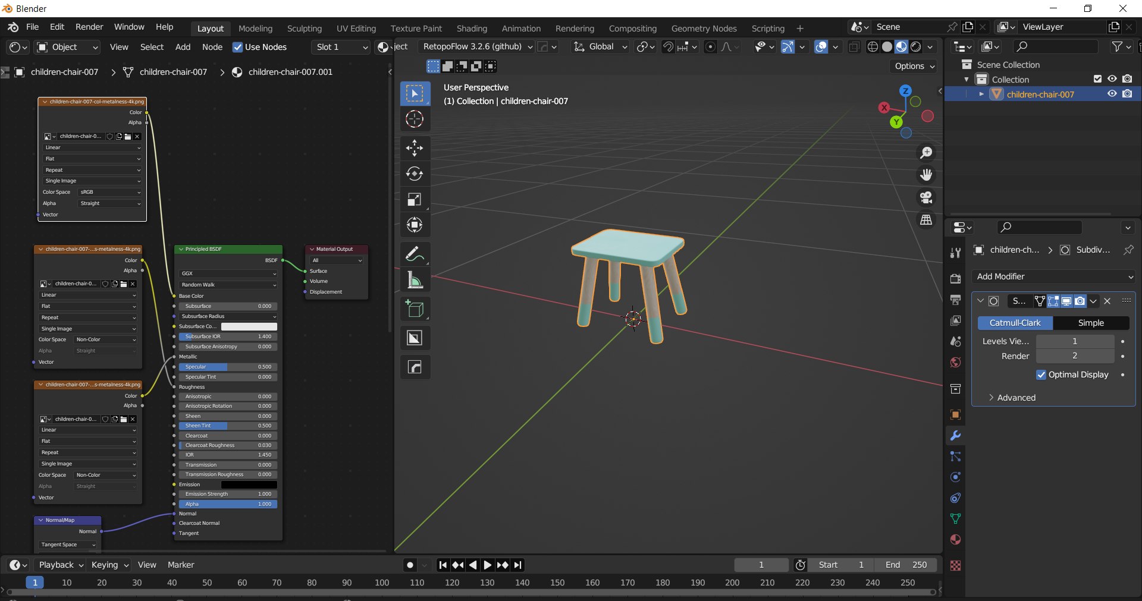Screen dimensions: 1142x601
Task: Toggle the camera view icon
Action: pyautogui.click(x=926, y=197)
